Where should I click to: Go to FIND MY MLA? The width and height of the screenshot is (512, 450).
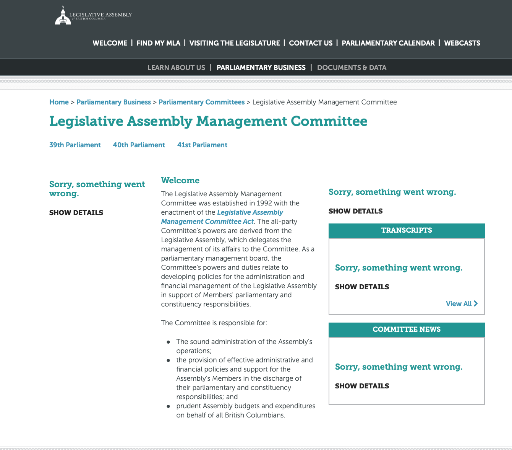(158, 43)
